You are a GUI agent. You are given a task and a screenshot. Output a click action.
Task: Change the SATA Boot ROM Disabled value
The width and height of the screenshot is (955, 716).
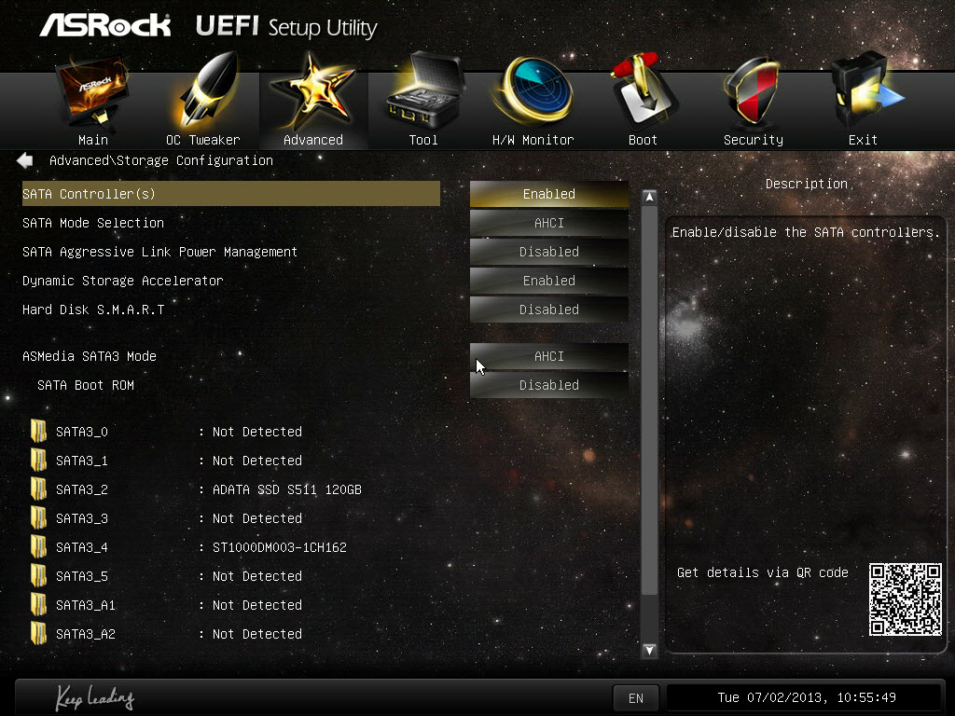tap(548, 385)
